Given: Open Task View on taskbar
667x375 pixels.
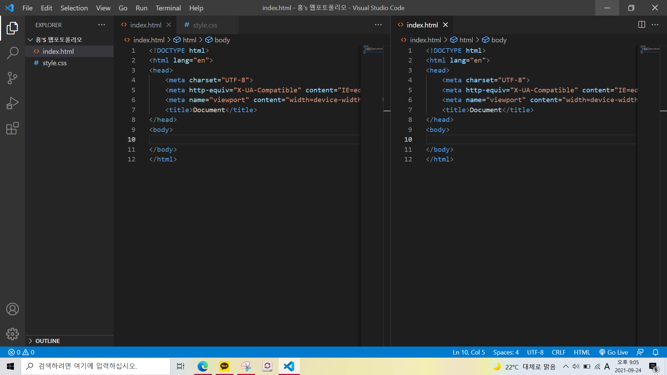Looking at the screenshot, I should tap(181, 366).
